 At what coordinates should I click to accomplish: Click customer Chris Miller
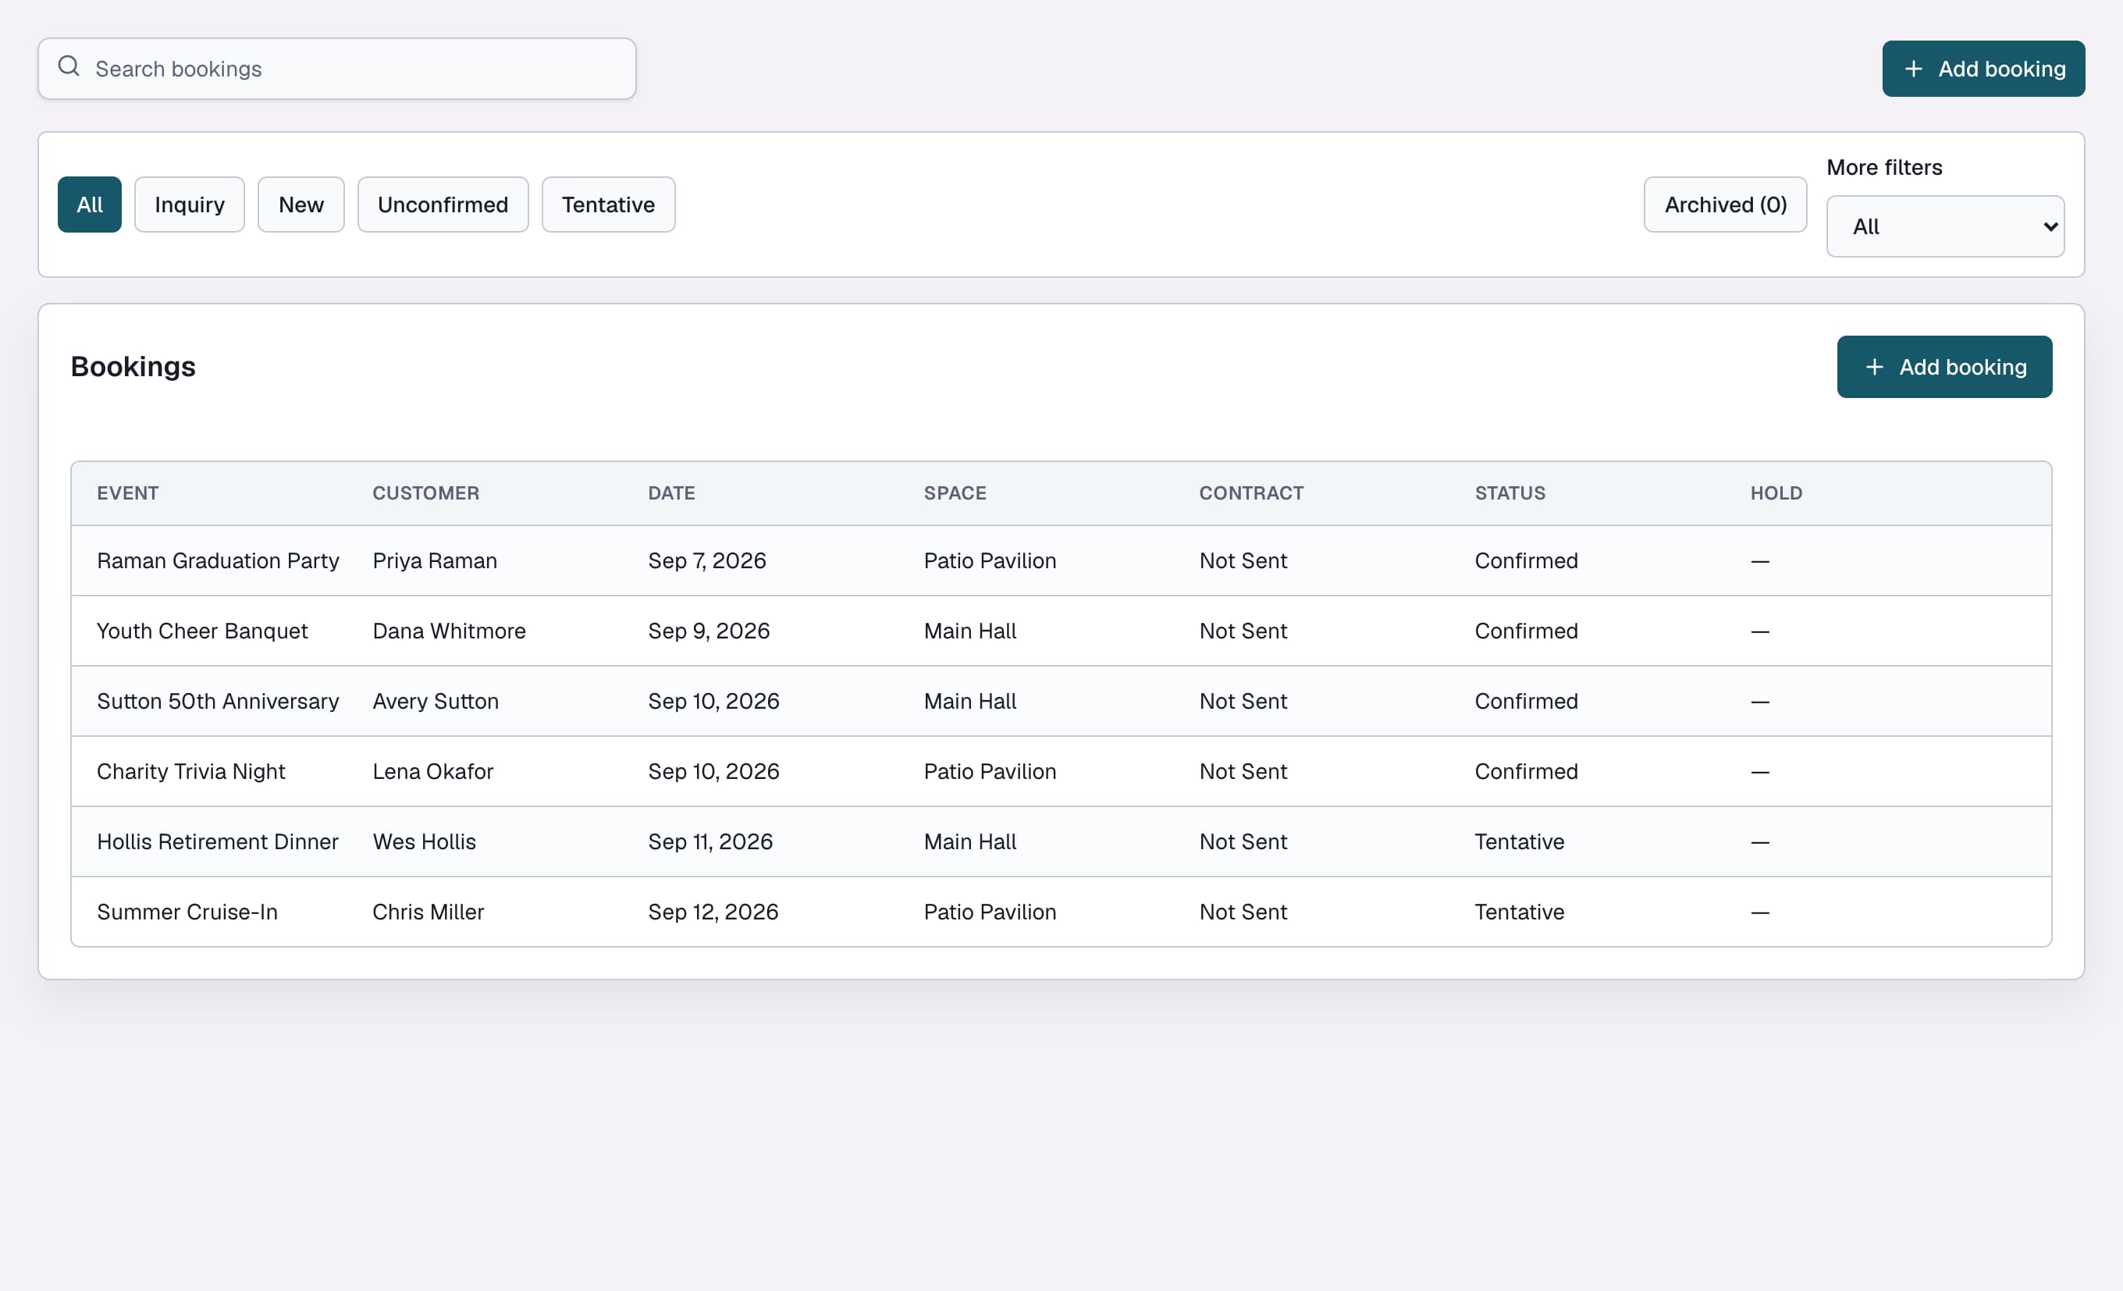coord(429,912)
